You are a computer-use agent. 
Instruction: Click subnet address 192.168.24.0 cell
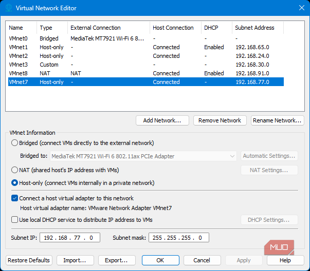pyautogui.click(x=252, y=56)
